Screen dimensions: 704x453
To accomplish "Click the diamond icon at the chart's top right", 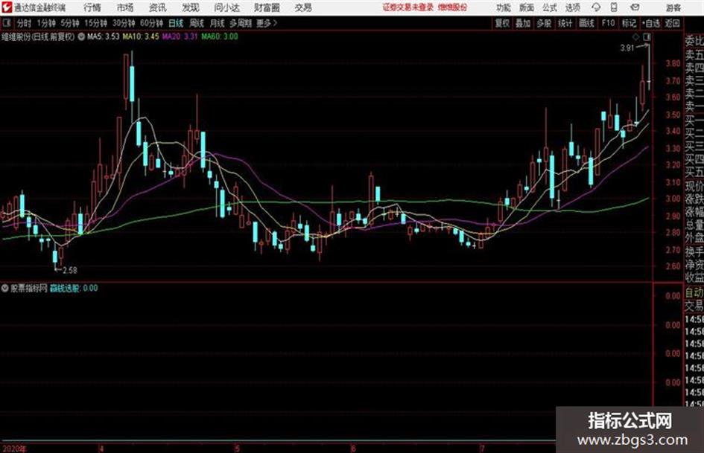I will pyautogui.click(x=636, y=37).
